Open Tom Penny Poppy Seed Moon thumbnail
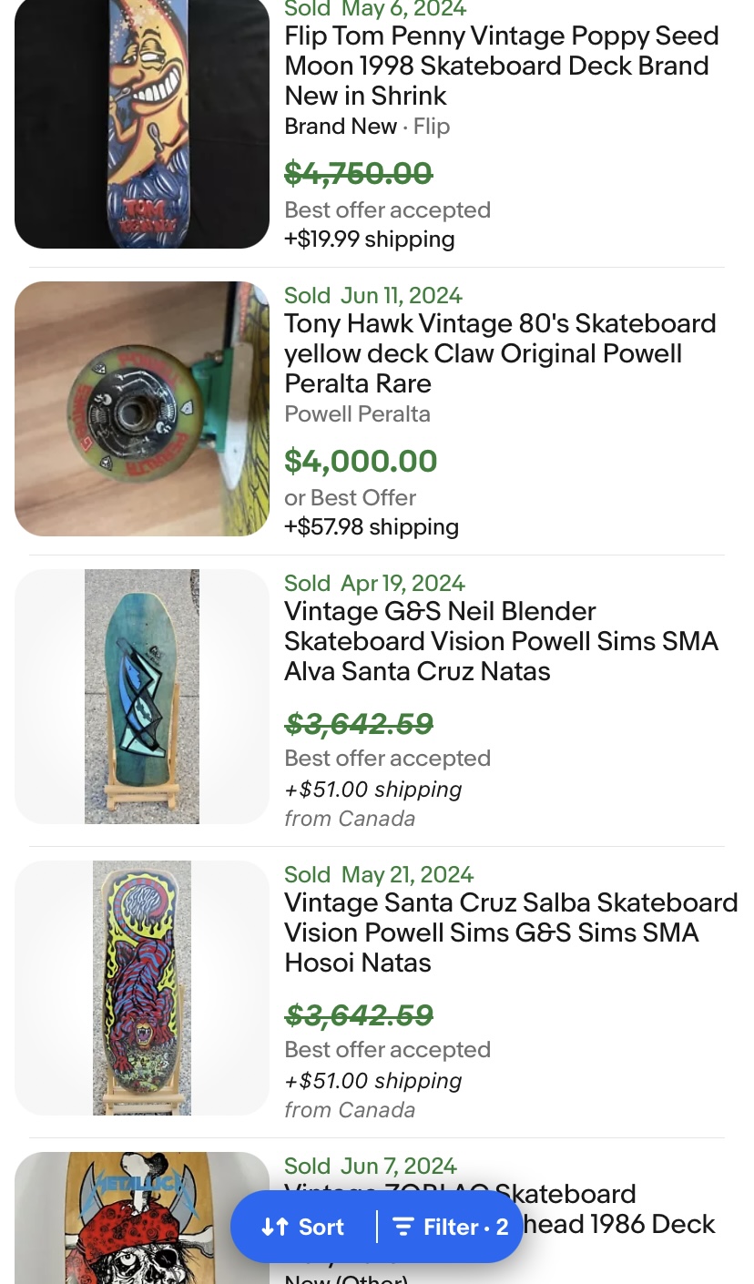The height and width of the screenshot is (1284, 754). coord(142,123)
